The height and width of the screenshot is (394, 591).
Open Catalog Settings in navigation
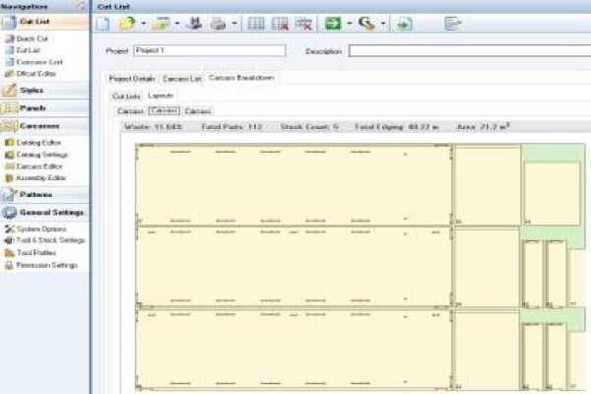tap(41, 155)
